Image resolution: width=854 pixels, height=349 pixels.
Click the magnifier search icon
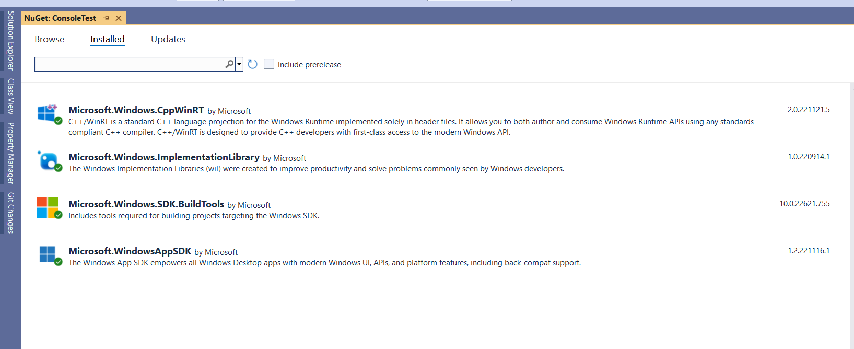pos(229,64)
